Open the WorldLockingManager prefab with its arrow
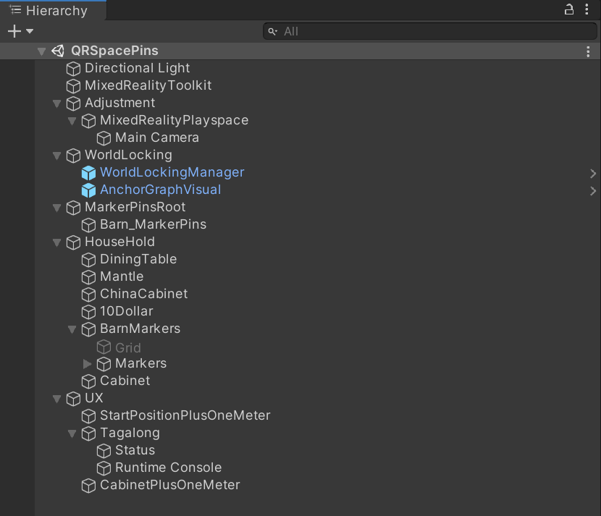The height and width of the screenshot is (516, 601). (x=592, y=173)
